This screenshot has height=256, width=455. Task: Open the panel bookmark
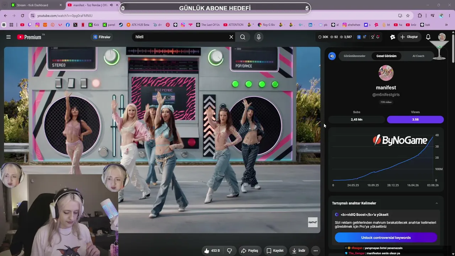(x=109, y=25)
